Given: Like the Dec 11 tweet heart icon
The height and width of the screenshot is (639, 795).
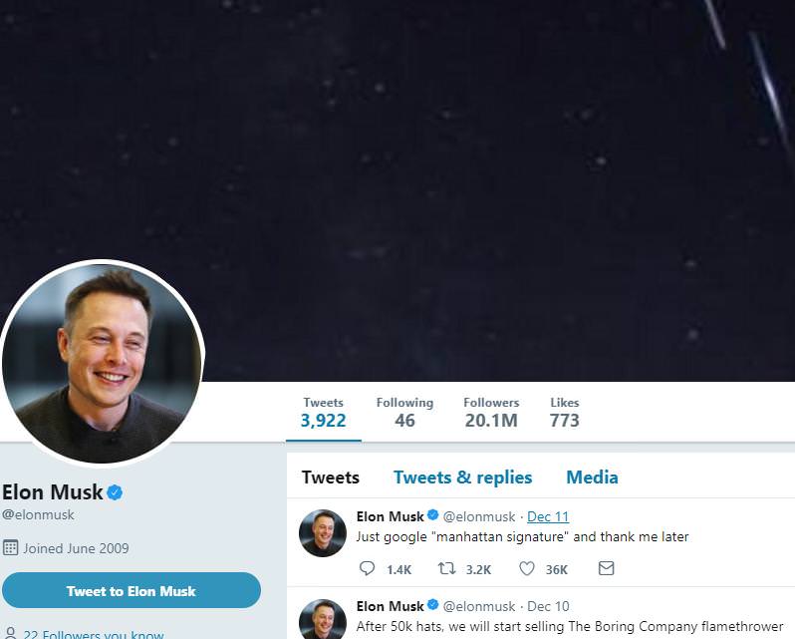Looking at the screenshot, I should pyautogui.click(x=527, y=568).
